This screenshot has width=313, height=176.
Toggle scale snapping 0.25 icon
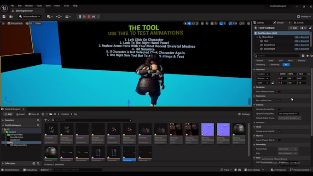(230, 23)
